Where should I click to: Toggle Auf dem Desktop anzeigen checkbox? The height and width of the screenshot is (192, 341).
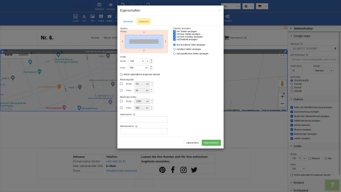[174, 37]
